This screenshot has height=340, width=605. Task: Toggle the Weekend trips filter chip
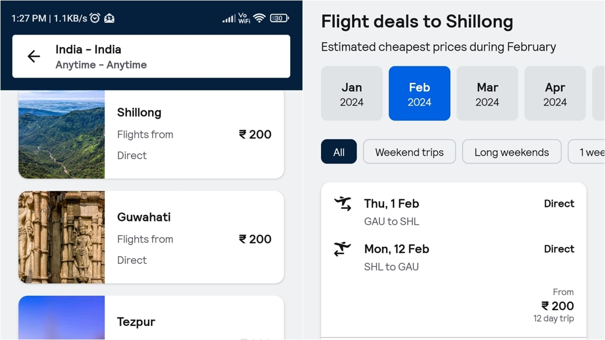click(409, 152)
